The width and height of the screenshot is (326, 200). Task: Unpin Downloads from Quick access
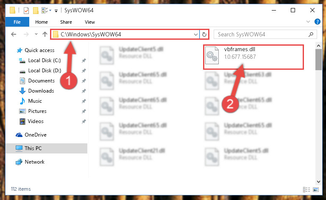[84, 91]
